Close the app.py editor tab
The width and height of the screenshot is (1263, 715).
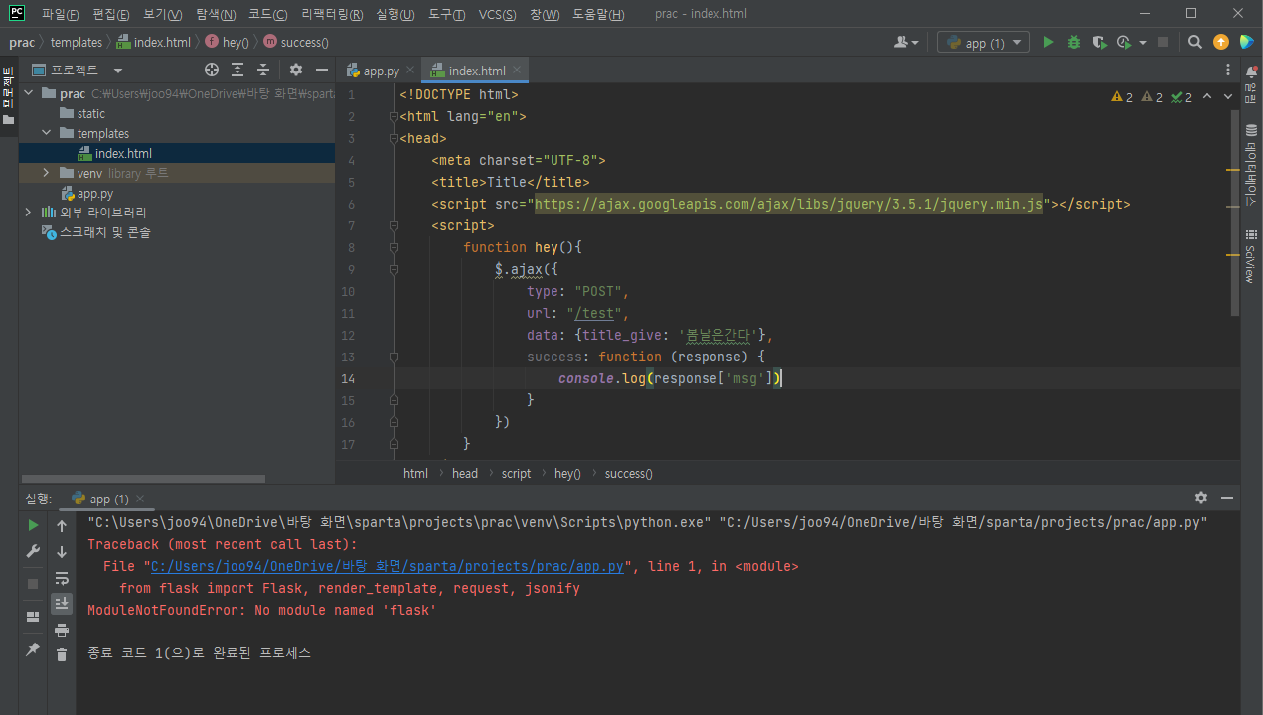[x=410, y=71]
